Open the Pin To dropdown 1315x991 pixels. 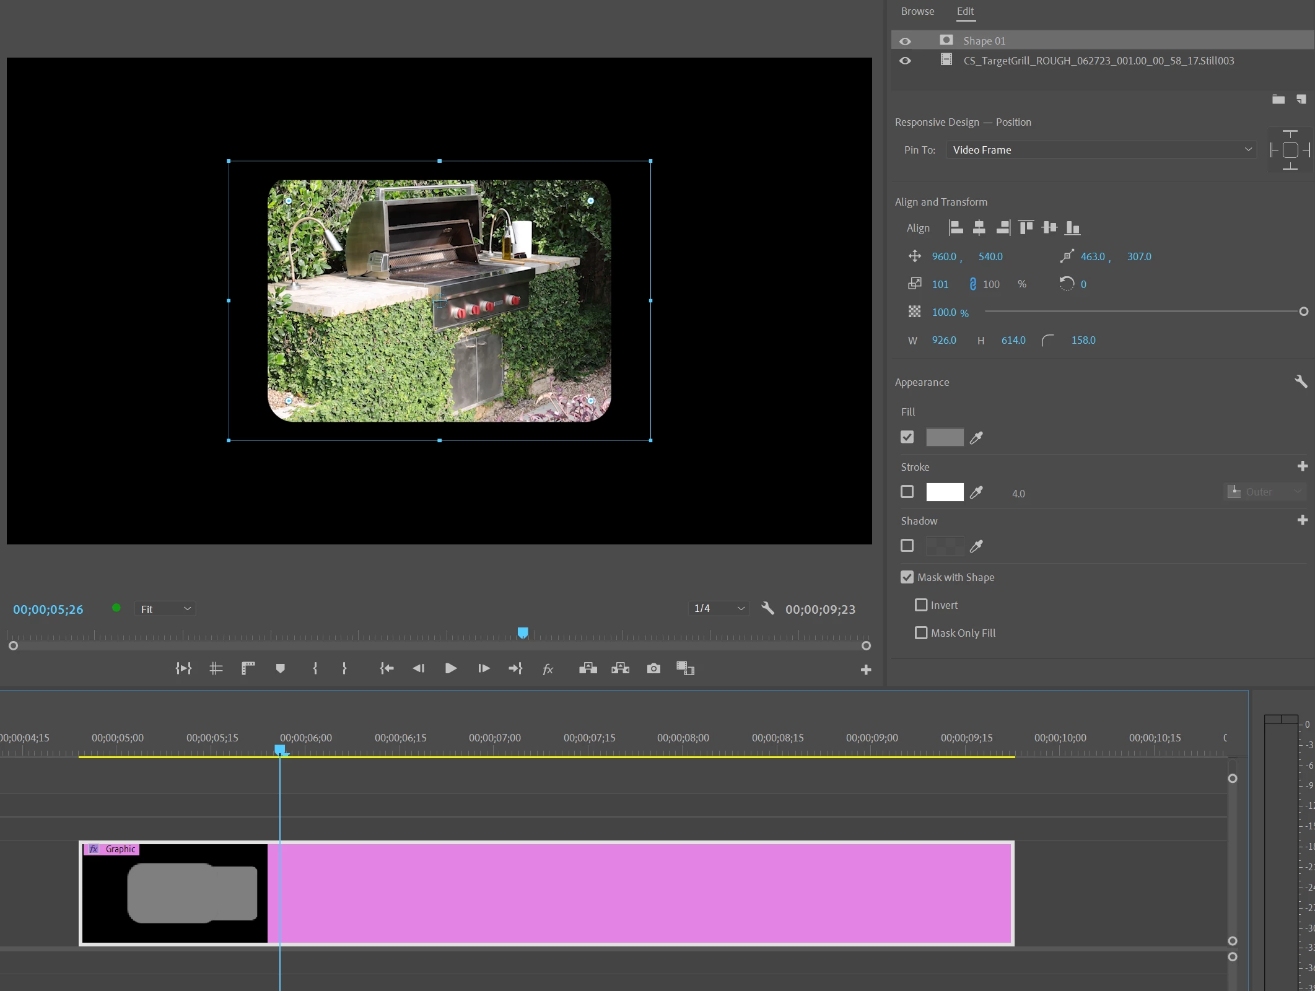pos(1101,150)
